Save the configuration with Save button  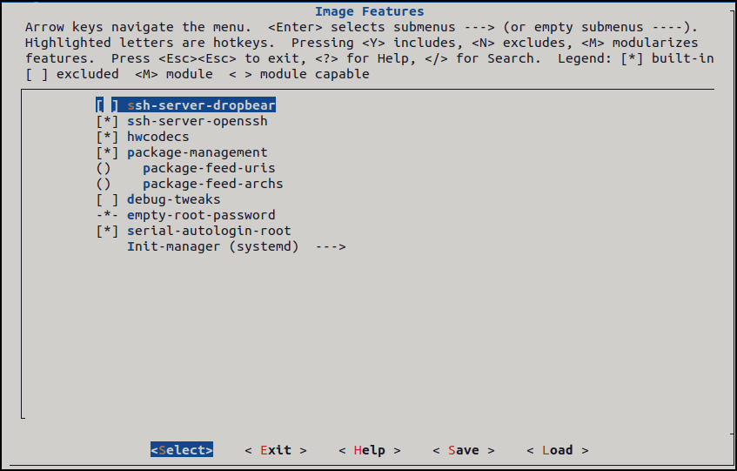[x=464, y=450]
